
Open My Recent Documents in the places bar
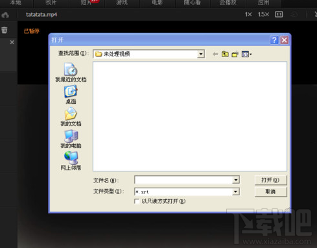point(71,73)
